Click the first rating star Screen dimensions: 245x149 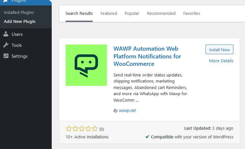pyautogui.click(x=69, y=129)
